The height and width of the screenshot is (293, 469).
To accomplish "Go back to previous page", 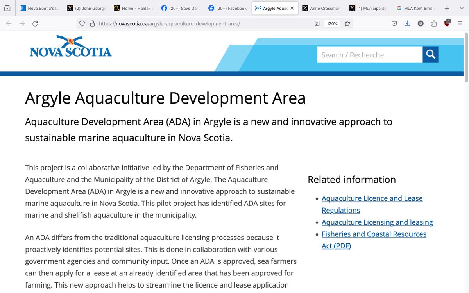I will pyautogui.click(x=9, y=23).
